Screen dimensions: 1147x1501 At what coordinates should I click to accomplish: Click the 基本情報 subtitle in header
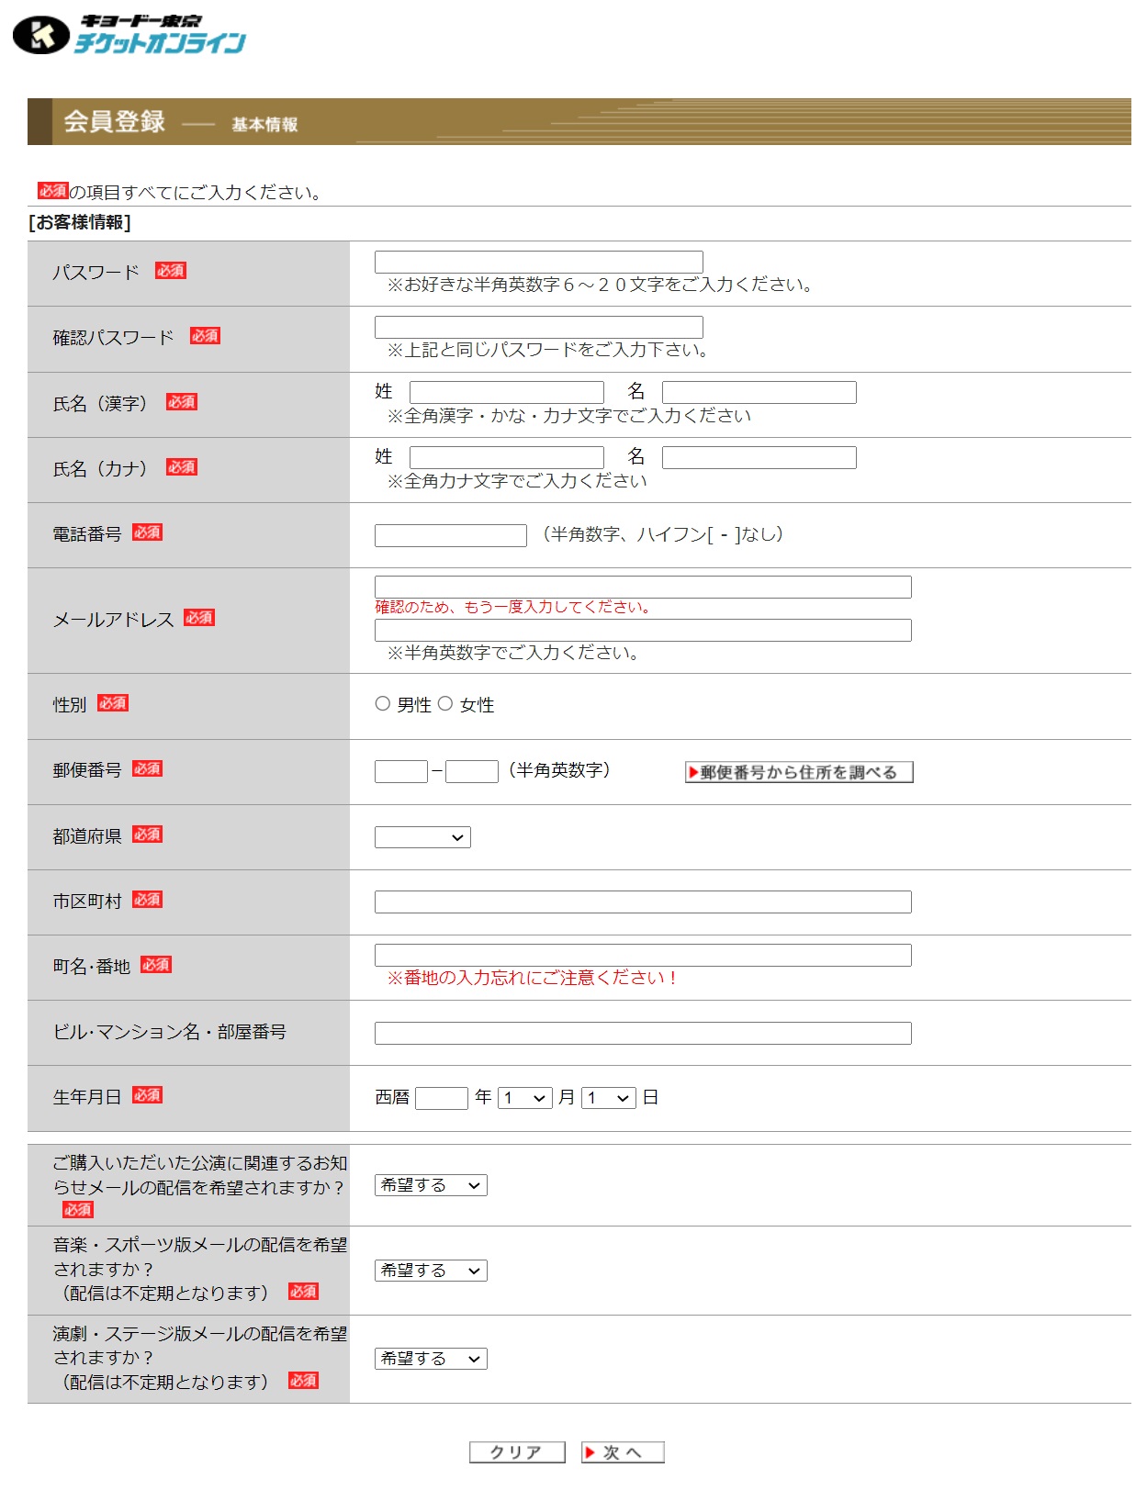click(x=264, y=125)
